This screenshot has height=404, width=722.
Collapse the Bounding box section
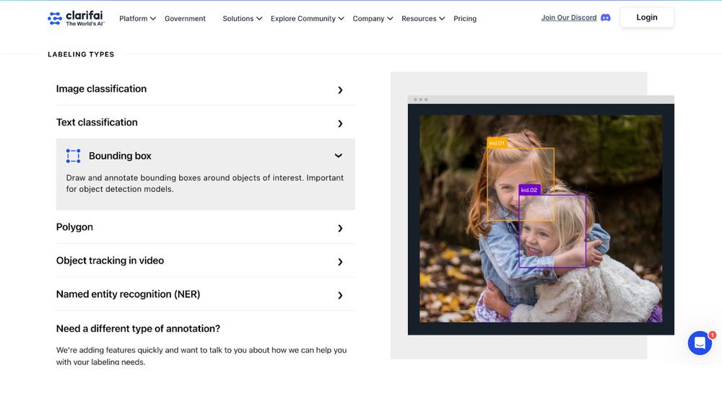tap(338, 156)
